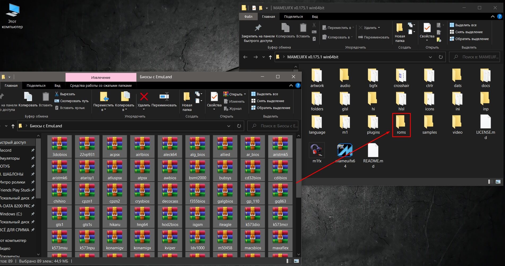Select the m1fx application icon
Image resolution: width=505 pixels, height=266 pixels.
(317, 153)
